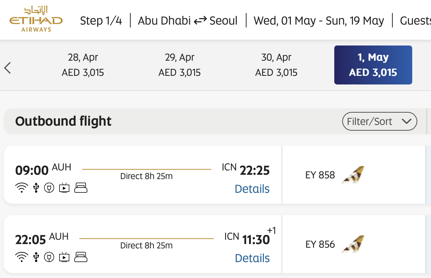This screenshot has height=278, width=431.
Task: Show earlier dates with left chevron
Action: [8, 68]
